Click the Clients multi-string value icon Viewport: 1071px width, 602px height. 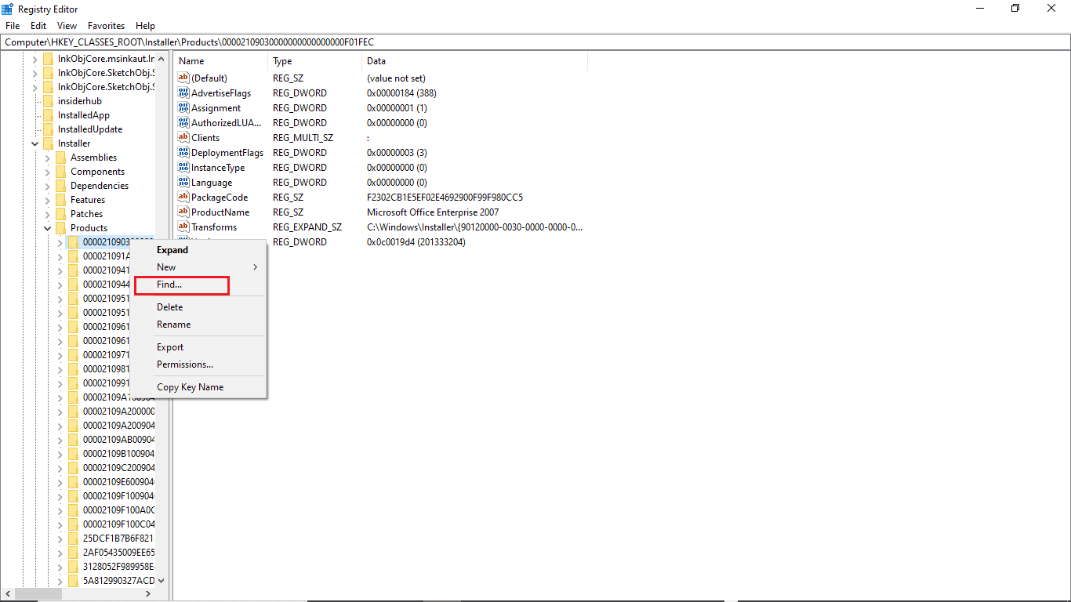tap(183, 138)
